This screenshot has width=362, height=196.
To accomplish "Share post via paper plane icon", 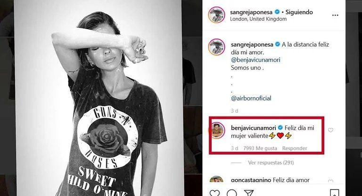I will pyautogui.click(x=249, y=193).
